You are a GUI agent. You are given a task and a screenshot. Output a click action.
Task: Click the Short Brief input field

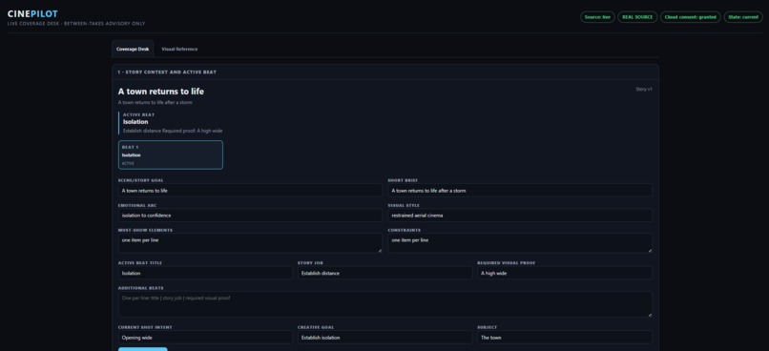click(x=520, y=190)
